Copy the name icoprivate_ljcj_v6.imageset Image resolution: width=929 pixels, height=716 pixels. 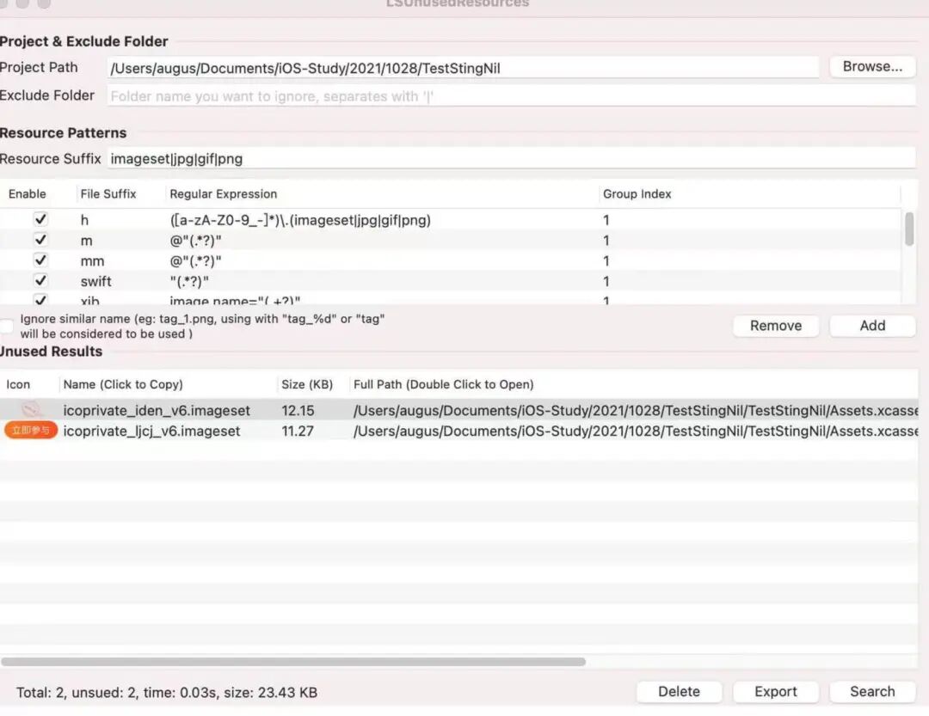151,431
